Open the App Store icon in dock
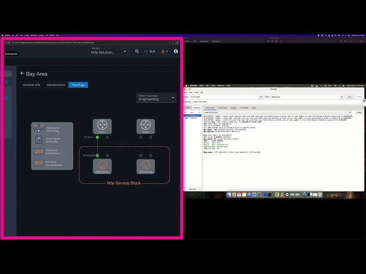This screenshot has height=274, width=366. (249, 195)
